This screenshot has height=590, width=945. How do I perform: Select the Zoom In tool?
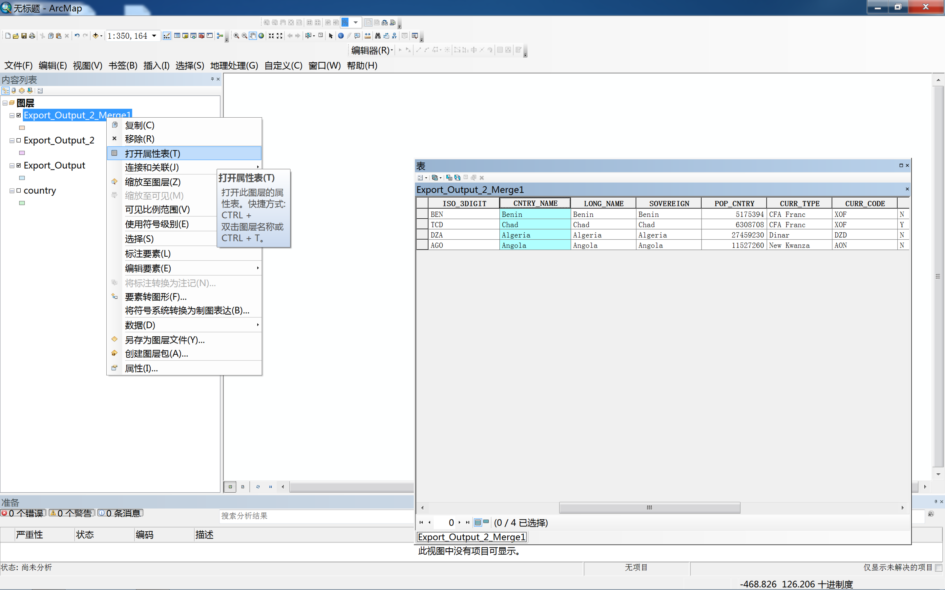pyautogui.click(x=236, y=36)
